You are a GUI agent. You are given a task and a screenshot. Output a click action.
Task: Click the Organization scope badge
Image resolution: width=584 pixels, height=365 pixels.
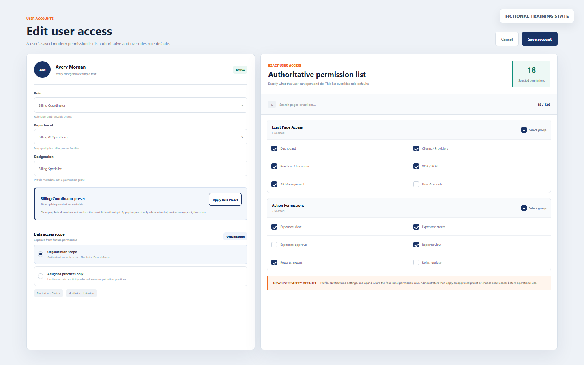tap(236, 236)
